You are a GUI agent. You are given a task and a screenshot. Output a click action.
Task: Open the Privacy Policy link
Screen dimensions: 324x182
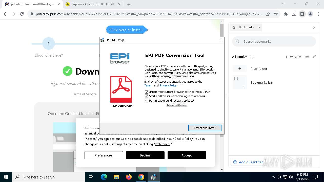[169, 85]
